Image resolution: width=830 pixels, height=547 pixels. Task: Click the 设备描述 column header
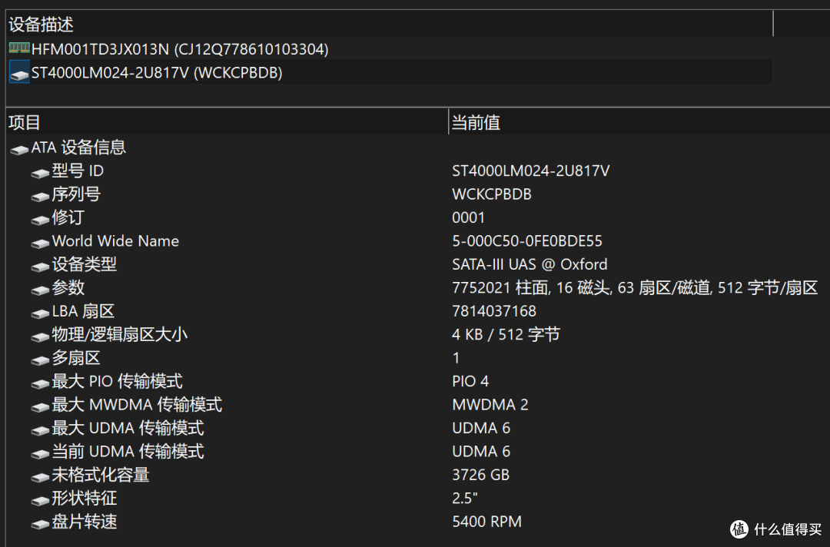pyautogui.click(x=390, y=25)
